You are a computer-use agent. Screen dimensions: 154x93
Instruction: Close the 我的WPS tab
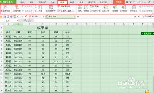pyautogui.click(x=43, y=17)
